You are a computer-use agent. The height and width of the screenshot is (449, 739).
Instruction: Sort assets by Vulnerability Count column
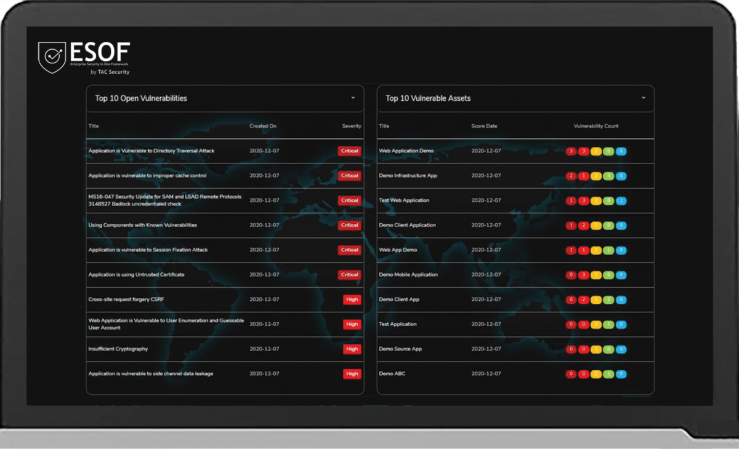(596, 126)
